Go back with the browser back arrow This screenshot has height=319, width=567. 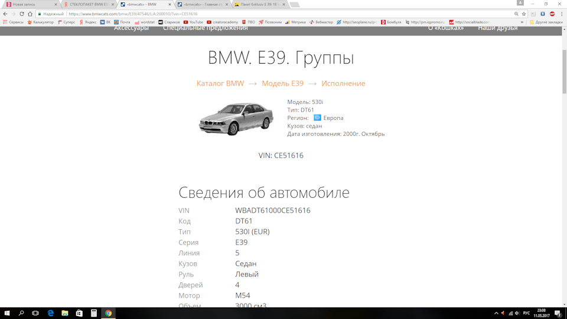[5, 14]
